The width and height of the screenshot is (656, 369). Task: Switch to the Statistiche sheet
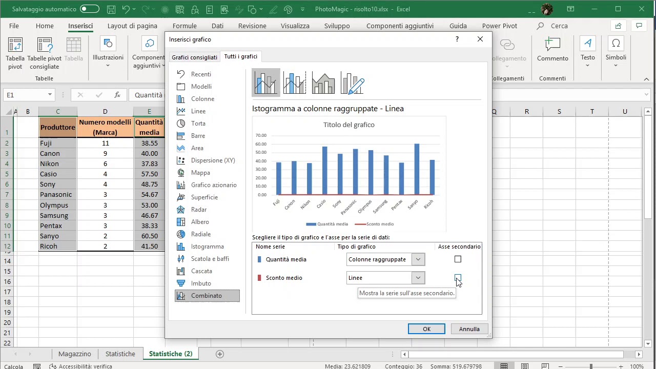(120, 354)
